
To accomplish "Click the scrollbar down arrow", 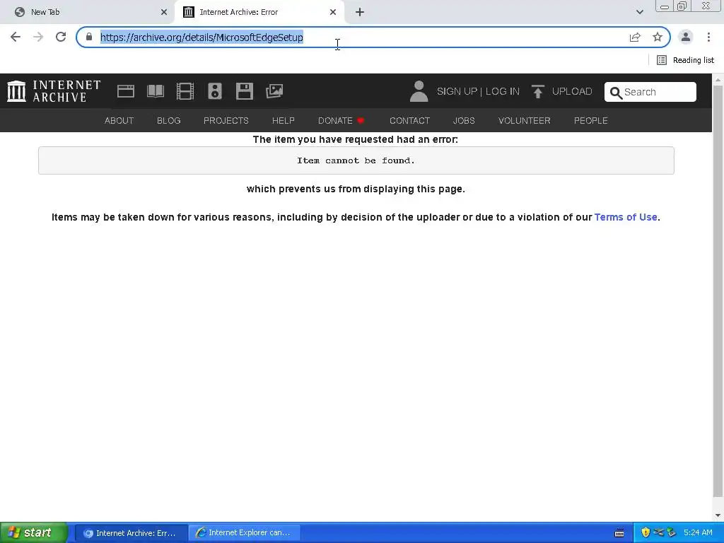I will pyautogui.click(x=718, y=515).
